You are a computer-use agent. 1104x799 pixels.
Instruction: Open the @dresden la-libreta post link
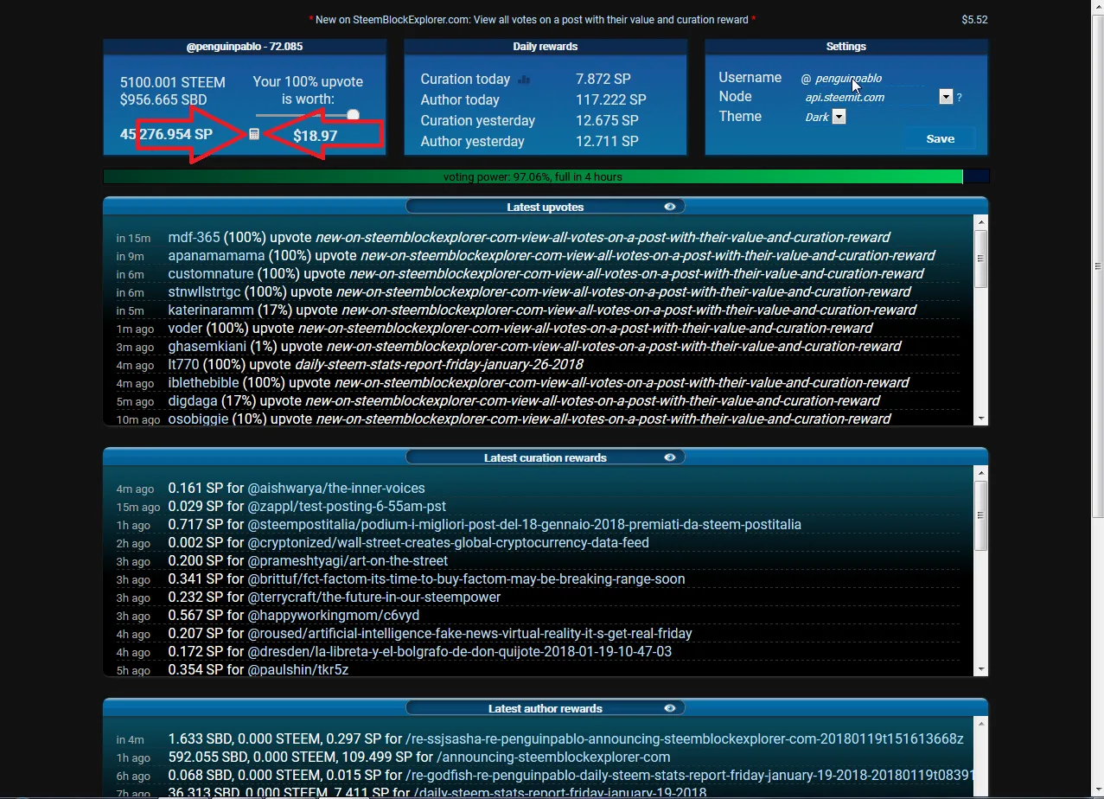[460, 651]
